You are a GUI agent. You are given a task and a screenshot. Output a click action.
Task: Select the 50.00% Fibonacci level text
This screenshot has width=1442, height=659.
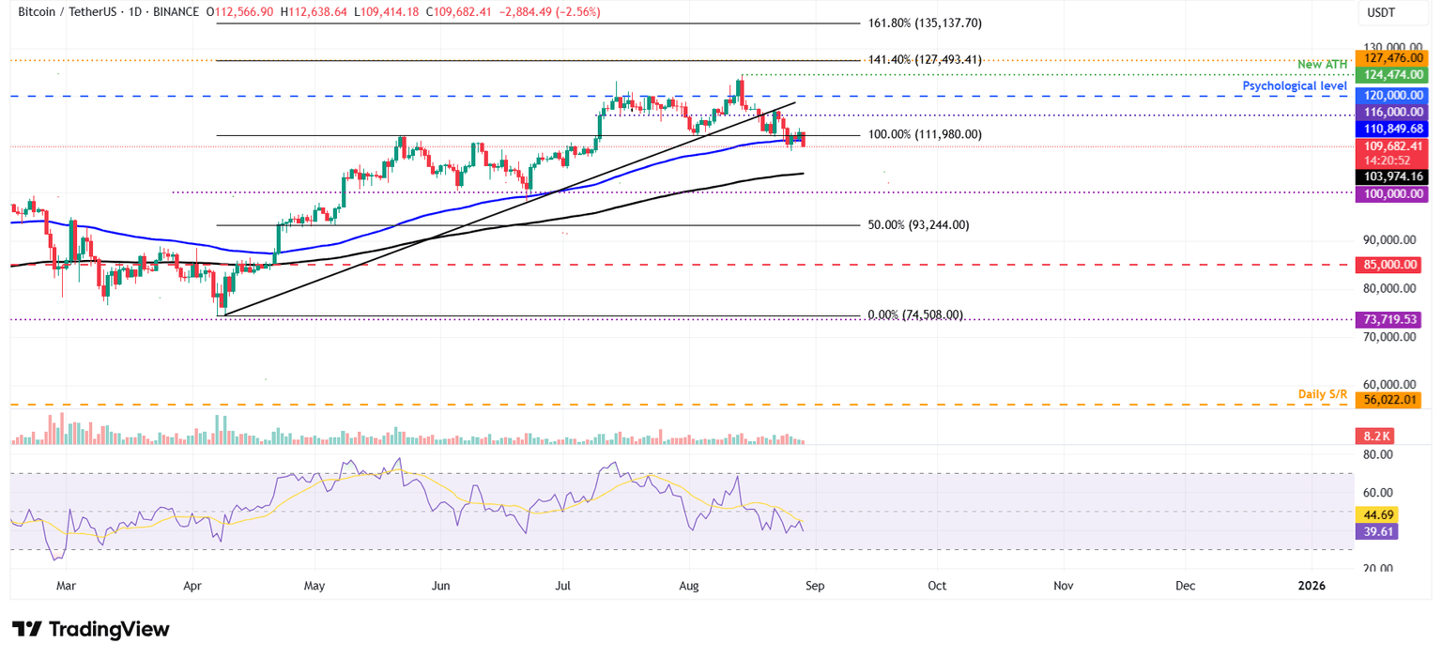[x=919, y=224]
